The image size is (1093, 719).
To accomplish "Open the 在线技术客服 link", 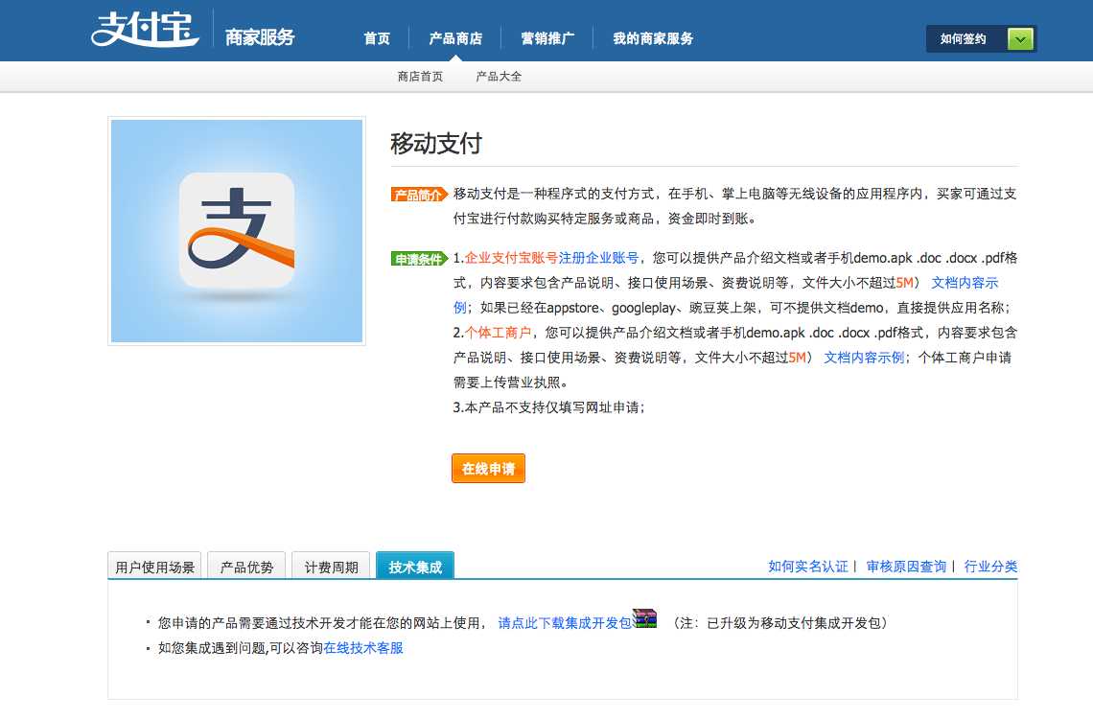I will 363,648.
